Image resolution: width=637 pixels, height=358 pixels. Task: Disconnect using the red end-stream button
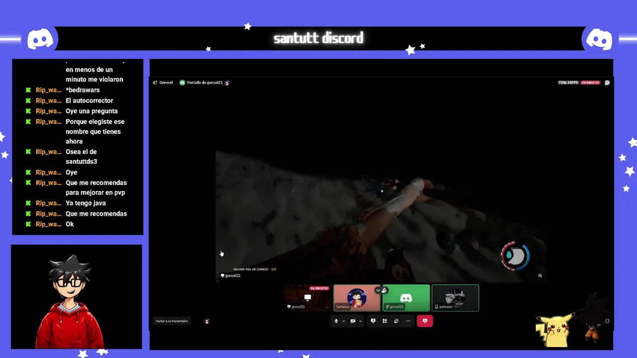(425, 321)
